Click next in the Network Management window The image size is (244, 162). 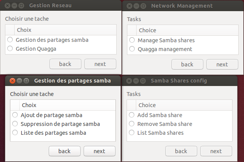(222, 64)
